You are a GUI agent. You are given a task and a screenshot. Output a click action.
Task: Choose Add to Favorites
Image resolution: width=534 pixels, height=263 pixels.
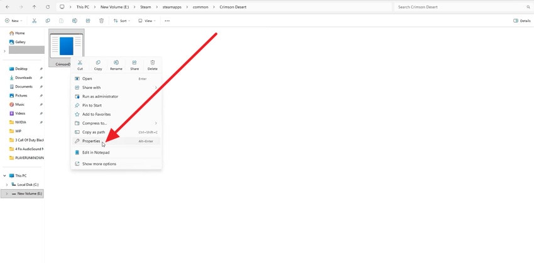[116, 115]
